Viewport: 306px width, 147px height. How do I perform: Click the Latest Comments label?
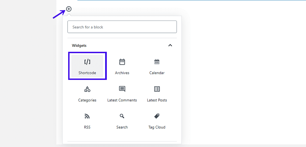[x=122, y=100]
